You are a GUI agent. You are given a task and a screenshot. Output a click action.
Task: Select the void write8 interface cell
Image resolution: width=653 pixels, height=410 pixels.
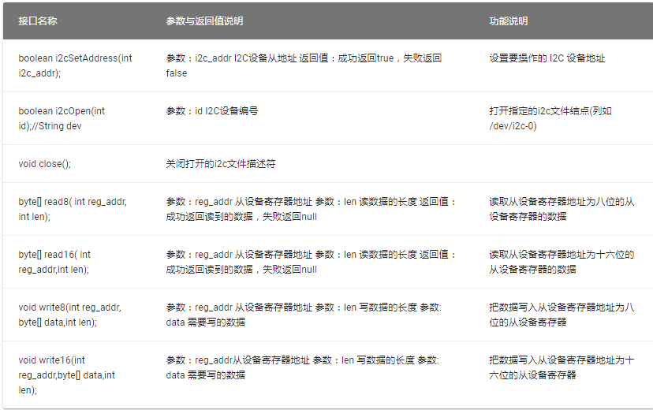[x=69, y=315]
